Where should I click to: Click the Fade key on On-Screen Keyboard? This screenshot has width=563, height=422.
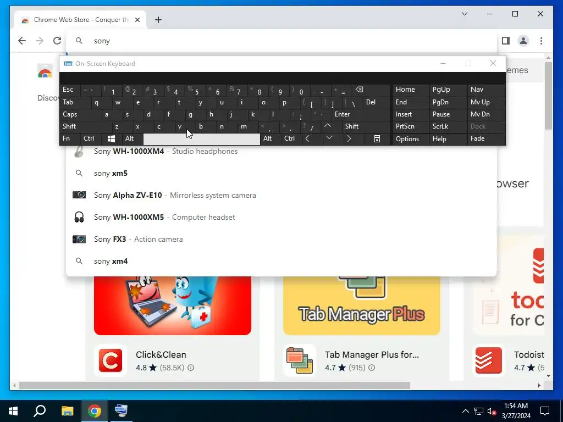coord(486,138)
